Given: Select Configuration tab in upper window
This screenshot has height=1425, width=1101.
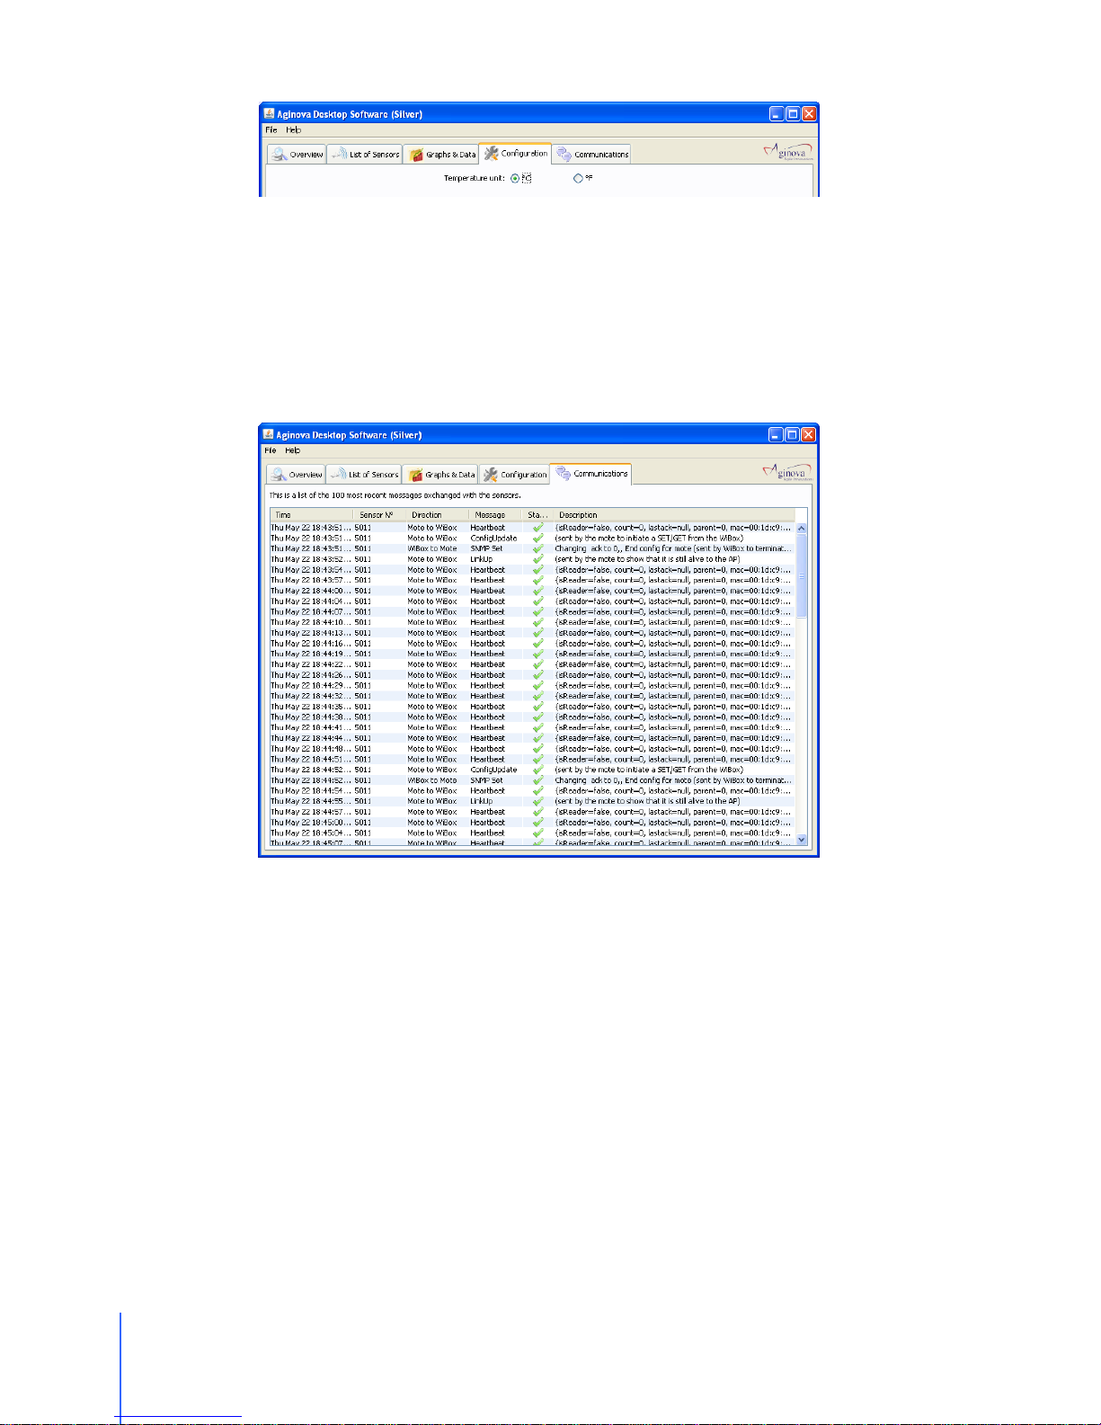Looking at the screenshot, I should [515, 154].
